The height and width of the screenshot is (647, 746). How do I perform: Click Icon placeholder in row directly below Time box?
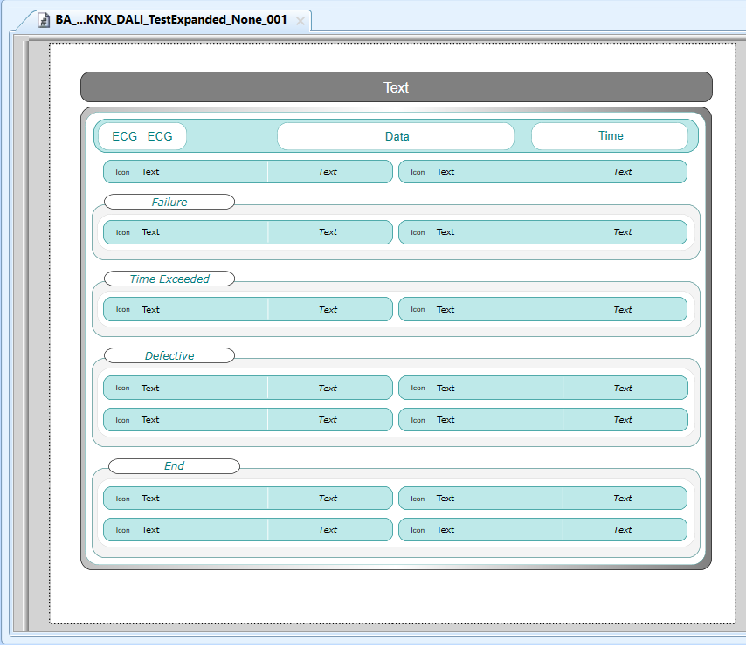click(x=418, y=172)
